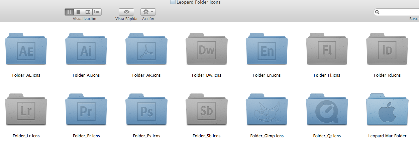The width and height of the screenshot is (419, 146).
Task: Click the Folder_Pr.icns file name
Action: pos(86,136)
